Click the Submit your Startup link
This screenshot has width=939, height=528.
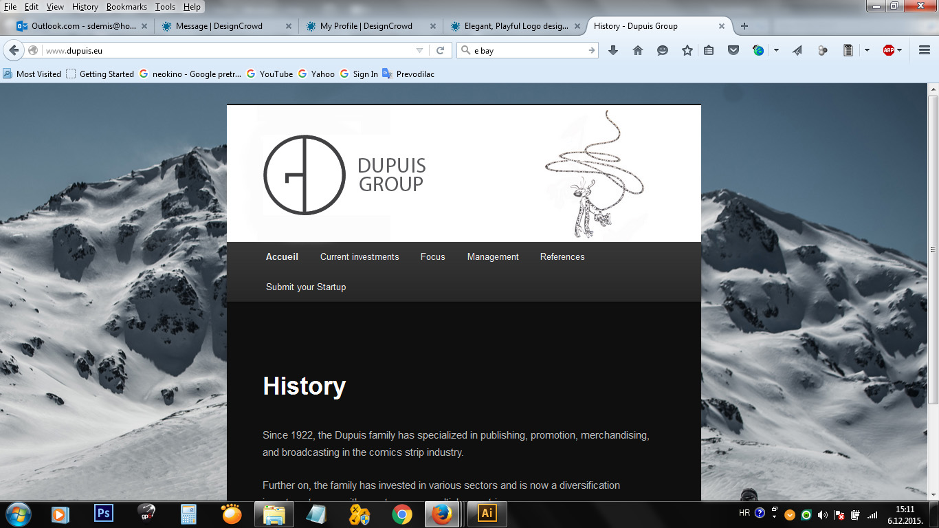(306, 287)
